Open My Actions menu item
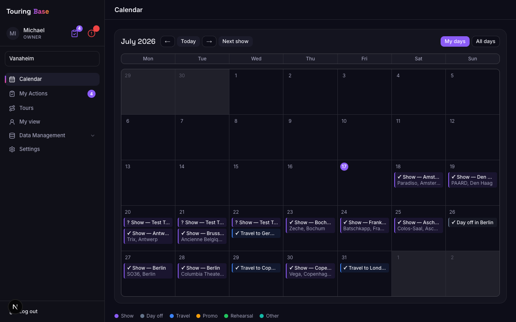 coord(52,94)
